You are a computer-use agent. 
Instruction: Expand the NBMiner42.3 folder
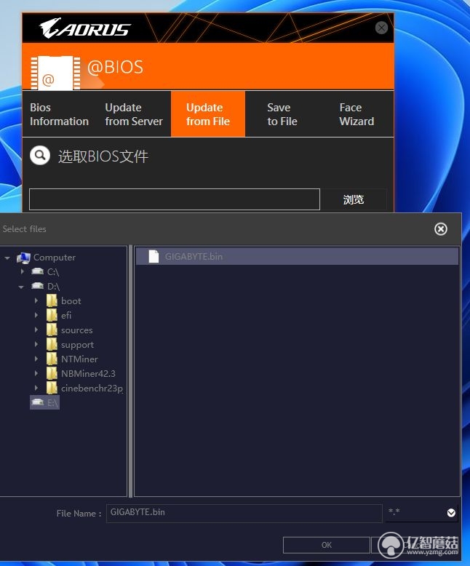pyautogui.click(x=36, y=373)
